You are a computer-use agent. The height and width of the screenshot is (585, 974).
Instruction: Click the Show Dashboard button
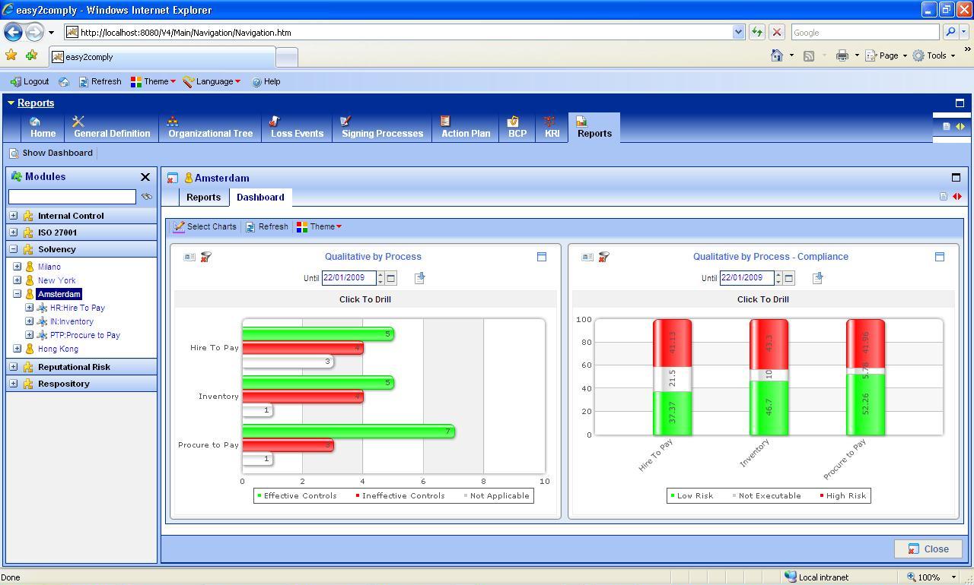[x=51, y=153]
